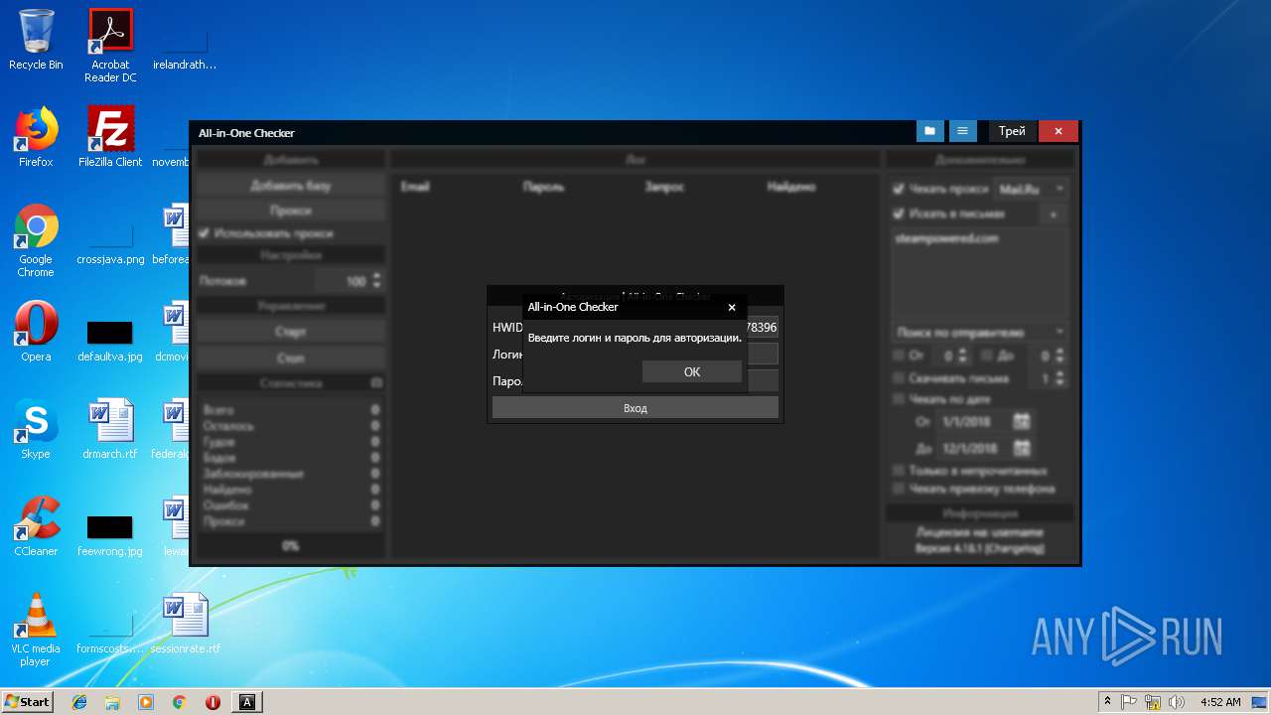The image size is (1271, 715).
Task: Toggle the До checkbox beside the number steppers
Action: click(986, 356)
